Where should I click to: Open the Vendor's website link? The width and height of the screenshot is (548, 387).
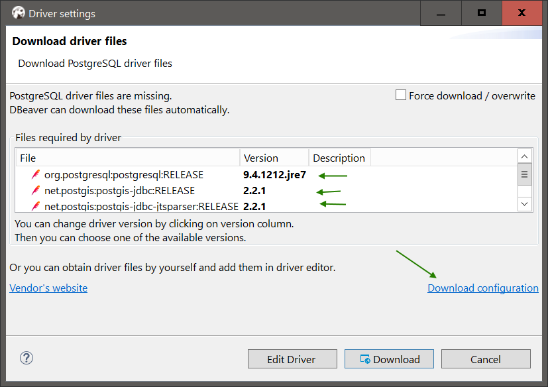coord(48,288)
